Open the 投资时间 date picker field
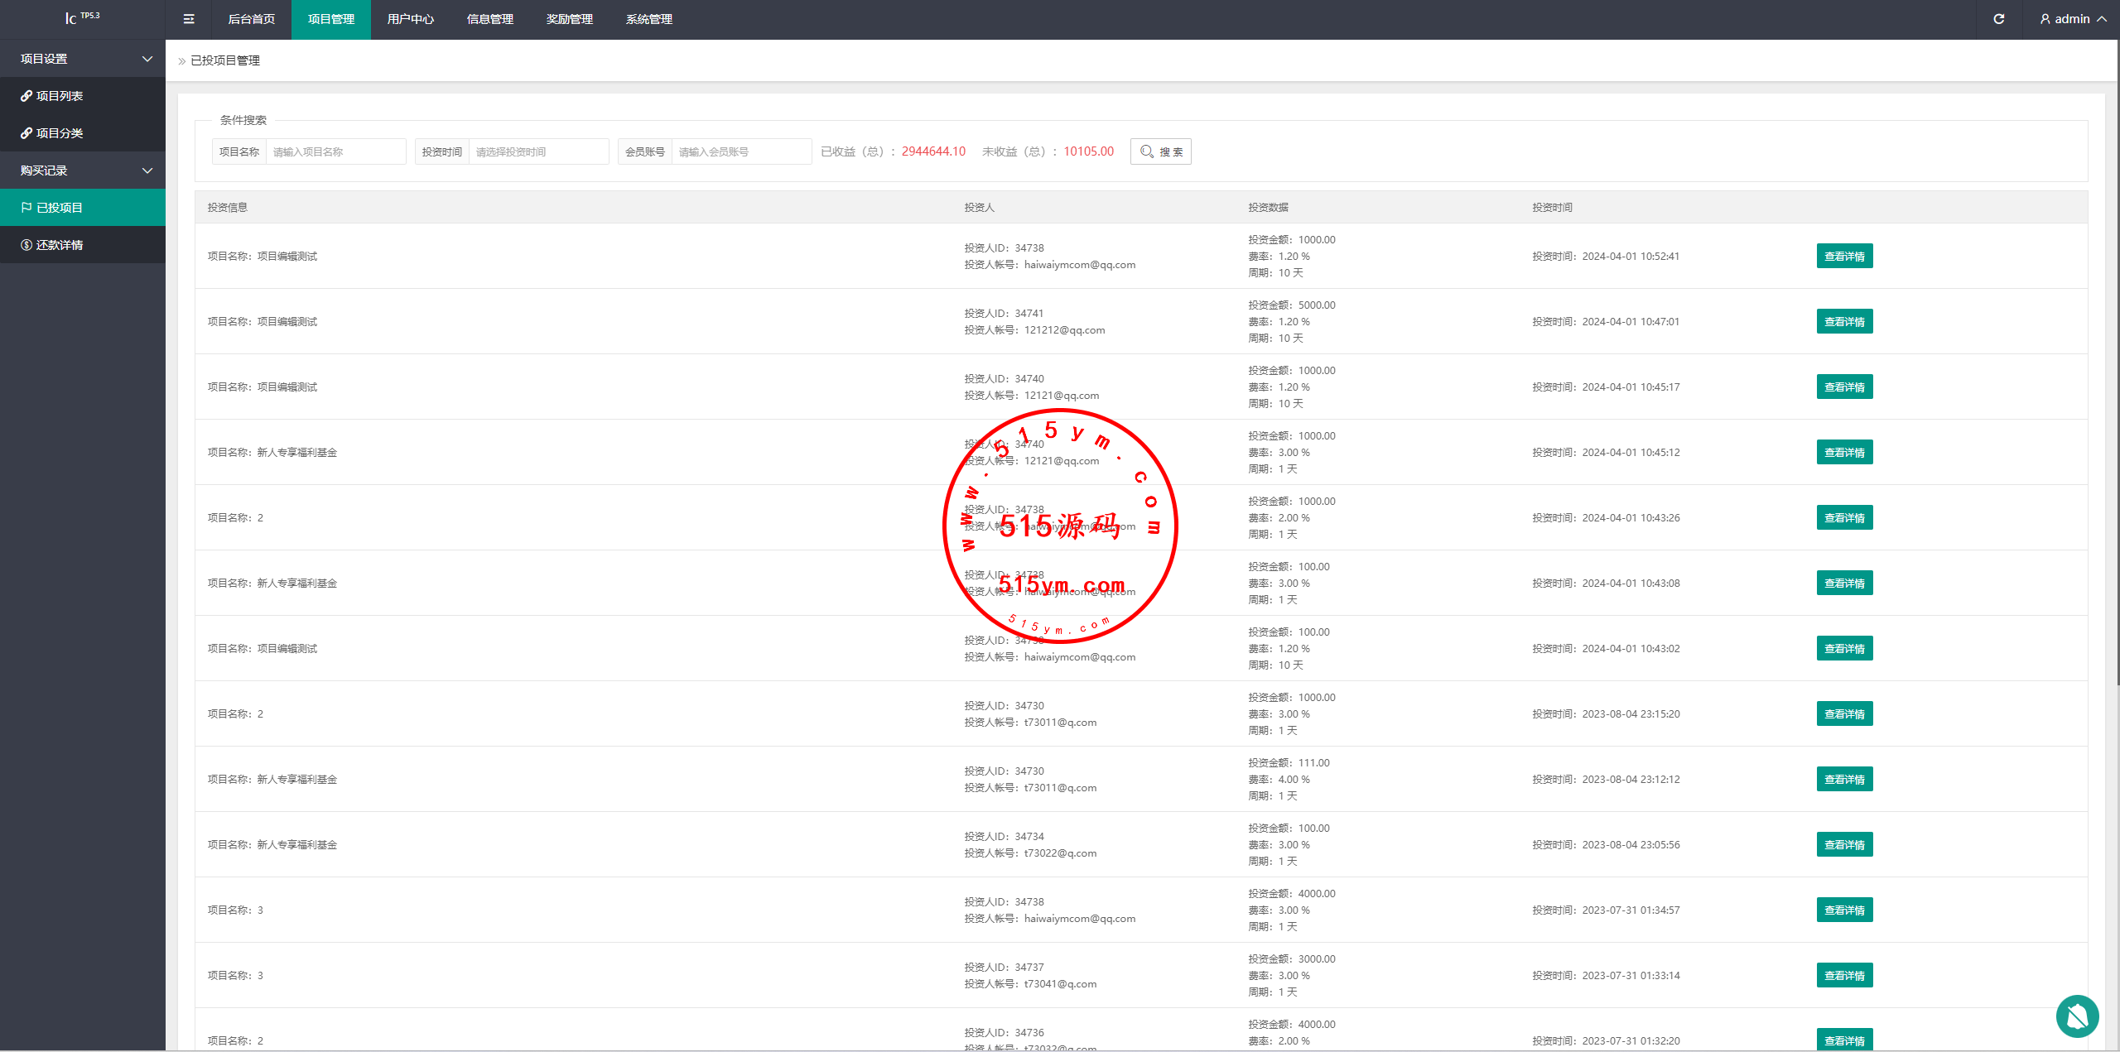This screenshot has width=2120, height=1052. [538, 151]
